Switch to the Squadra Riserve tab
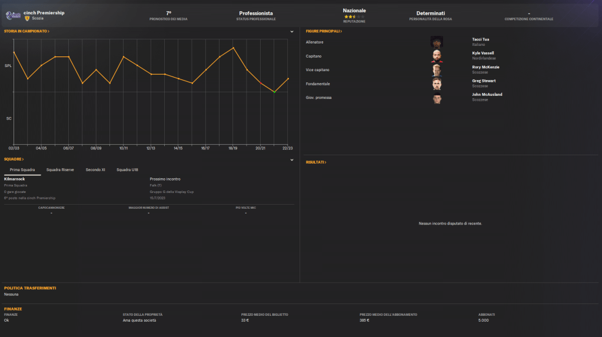 pyautogui.click(x=60, y=169)
